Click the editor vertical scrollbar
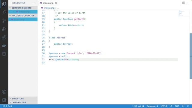The image size is (192, 108). click(191, 56)
